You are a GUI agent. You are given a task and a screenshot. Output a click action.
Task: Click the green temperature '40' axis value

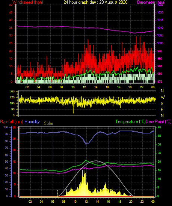[159, 127]
